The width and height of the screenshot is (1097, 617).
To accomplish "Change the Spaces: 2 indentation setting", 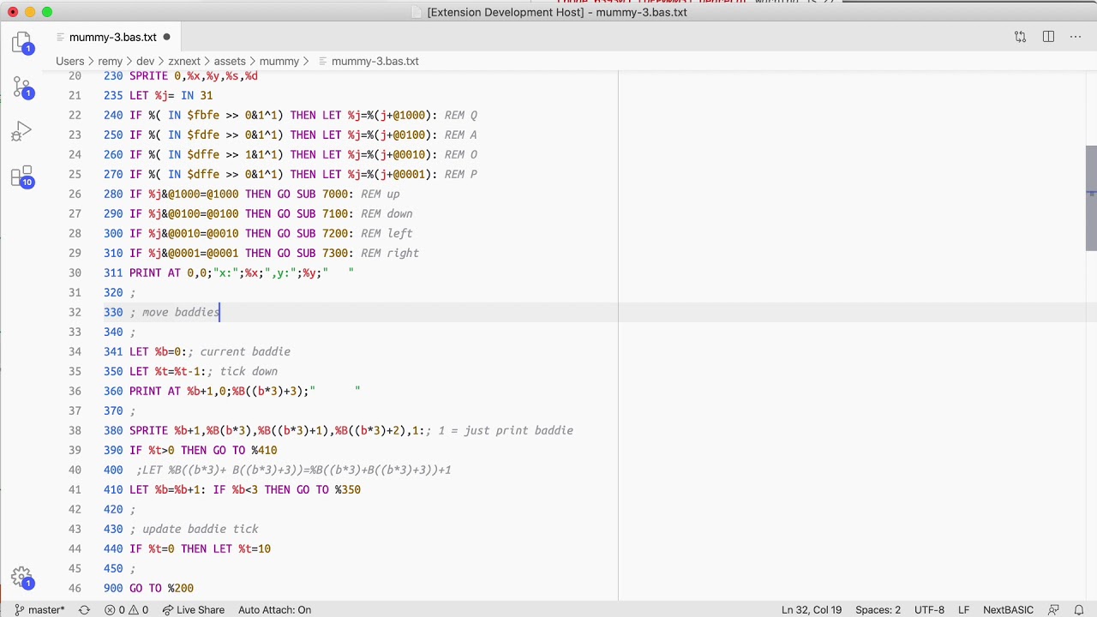I will click(x=878, y=609).
